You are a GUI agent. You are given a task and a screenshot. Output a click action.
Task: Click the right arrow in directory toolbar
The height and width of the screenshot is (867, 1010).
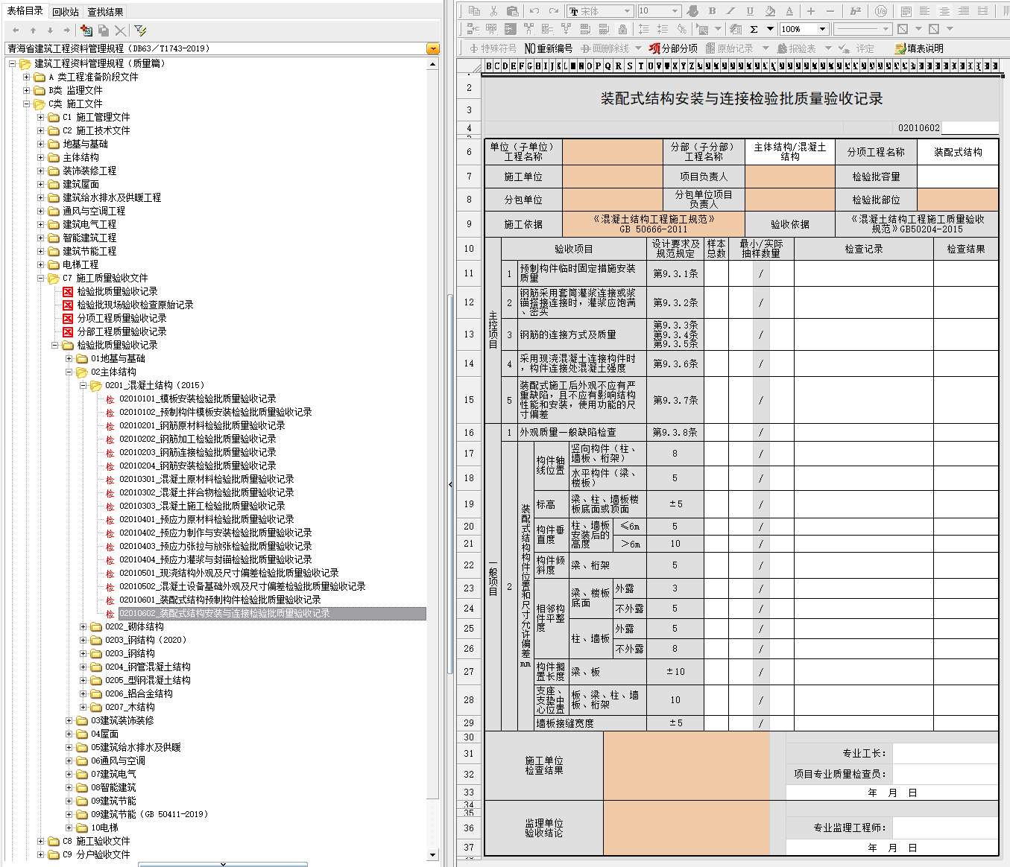(x=67, y=31)
